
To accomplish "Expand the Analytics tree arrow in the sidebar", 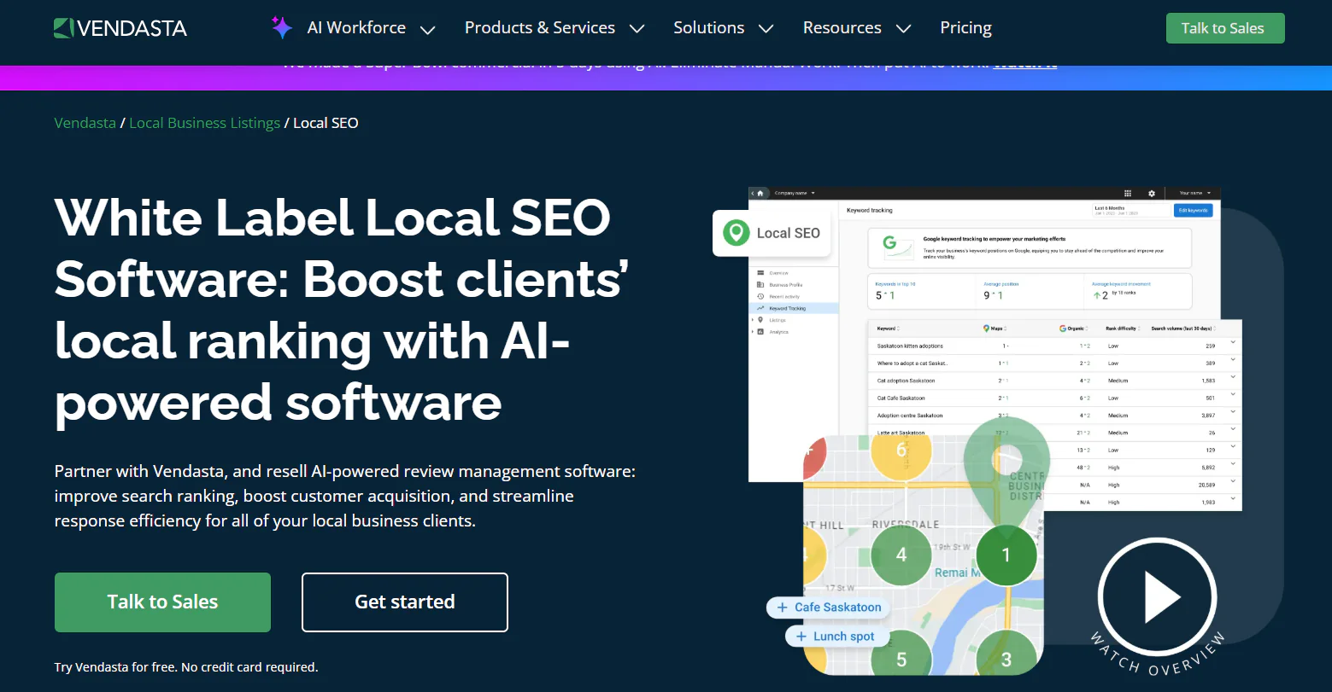I will (752, 332).
